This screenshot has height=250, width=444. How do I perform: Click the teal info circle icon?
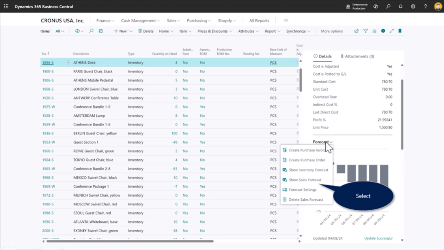click(x=383, y=31)
